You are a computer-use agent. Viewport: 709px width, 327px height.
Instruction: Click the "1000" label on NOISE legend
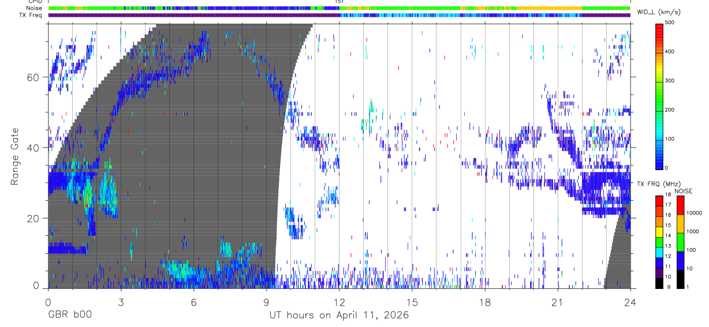(x=694, y=232)
